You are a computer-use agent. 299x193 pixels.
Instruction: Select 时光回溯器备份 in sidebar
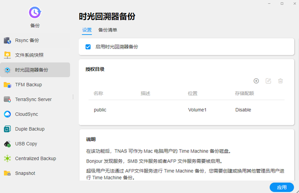(x=35, y=70)
